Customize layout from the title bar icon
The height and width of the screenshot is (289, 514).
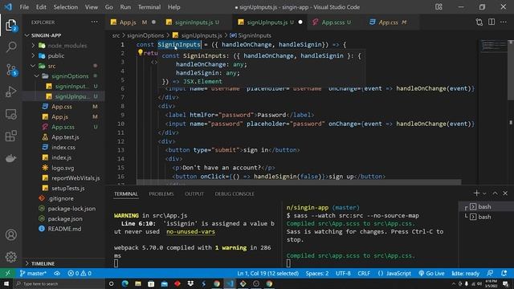coord(439,7)
